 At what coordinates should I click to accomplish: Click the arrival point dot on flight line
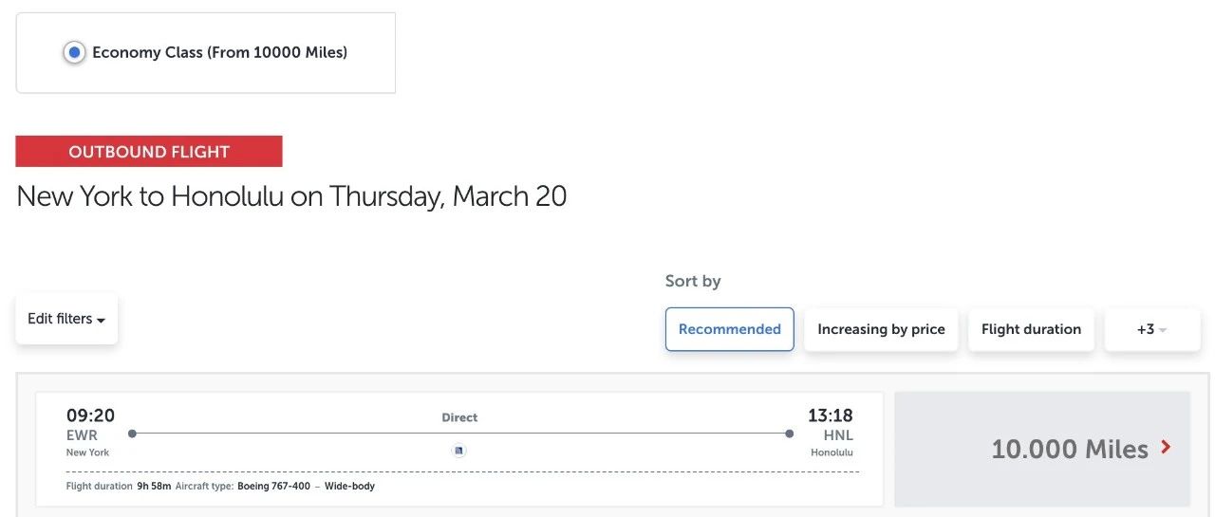point(789,434)
